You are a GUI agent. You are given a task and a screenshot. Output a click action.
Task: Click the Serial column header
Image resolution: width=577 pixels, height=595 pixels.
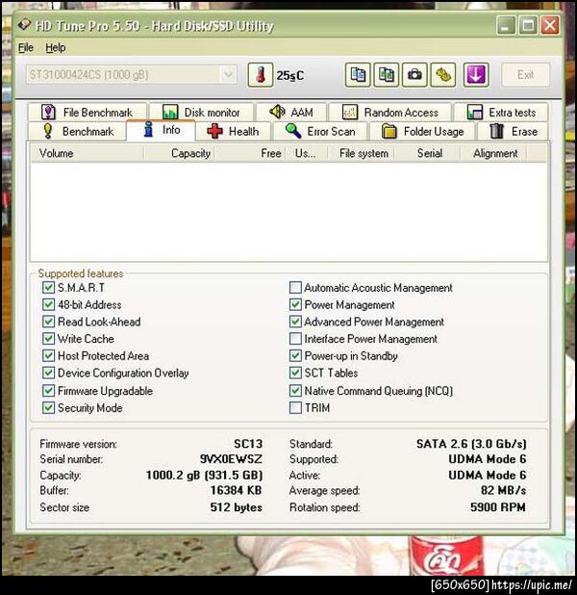click(427, 153)
